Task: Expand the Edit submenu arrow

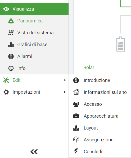Action: coord(65,80)
